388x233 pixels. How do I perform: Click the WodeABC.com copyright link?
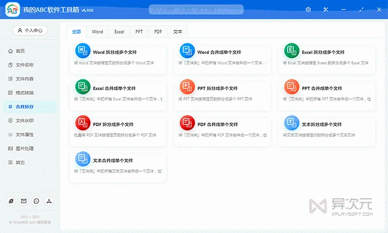pyautogui.click(x=30, y=222)
